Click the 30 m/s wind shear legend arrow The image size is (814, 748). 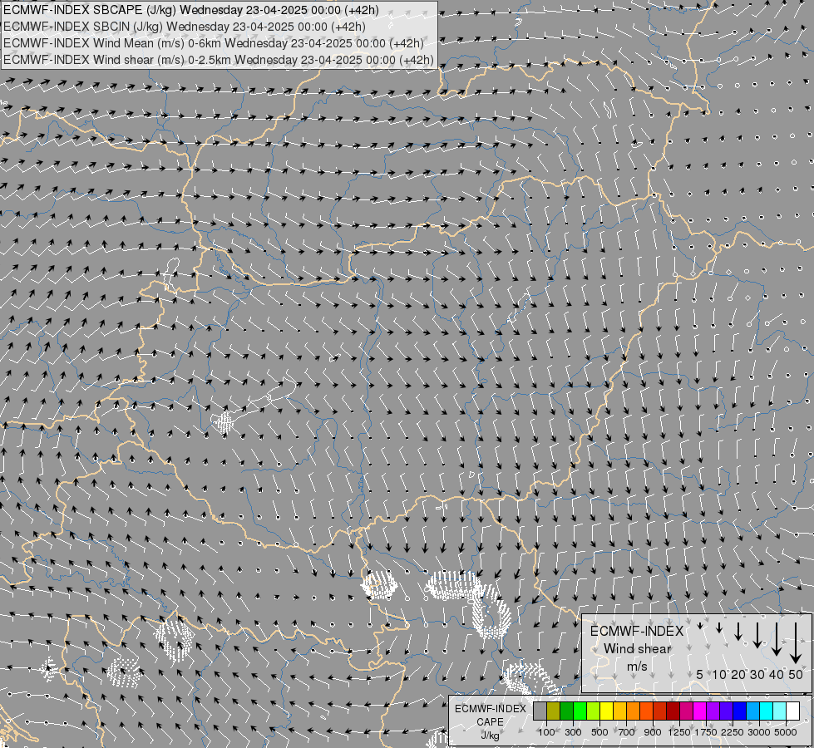click(x=757, y=635)
